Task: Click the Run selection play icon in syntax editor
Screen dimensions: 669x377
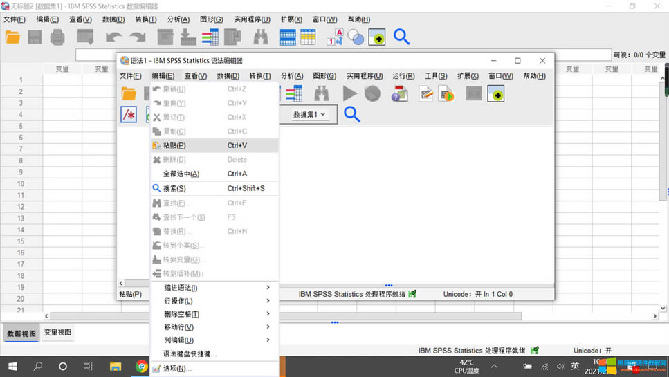Action: click(x=350, y=93)
